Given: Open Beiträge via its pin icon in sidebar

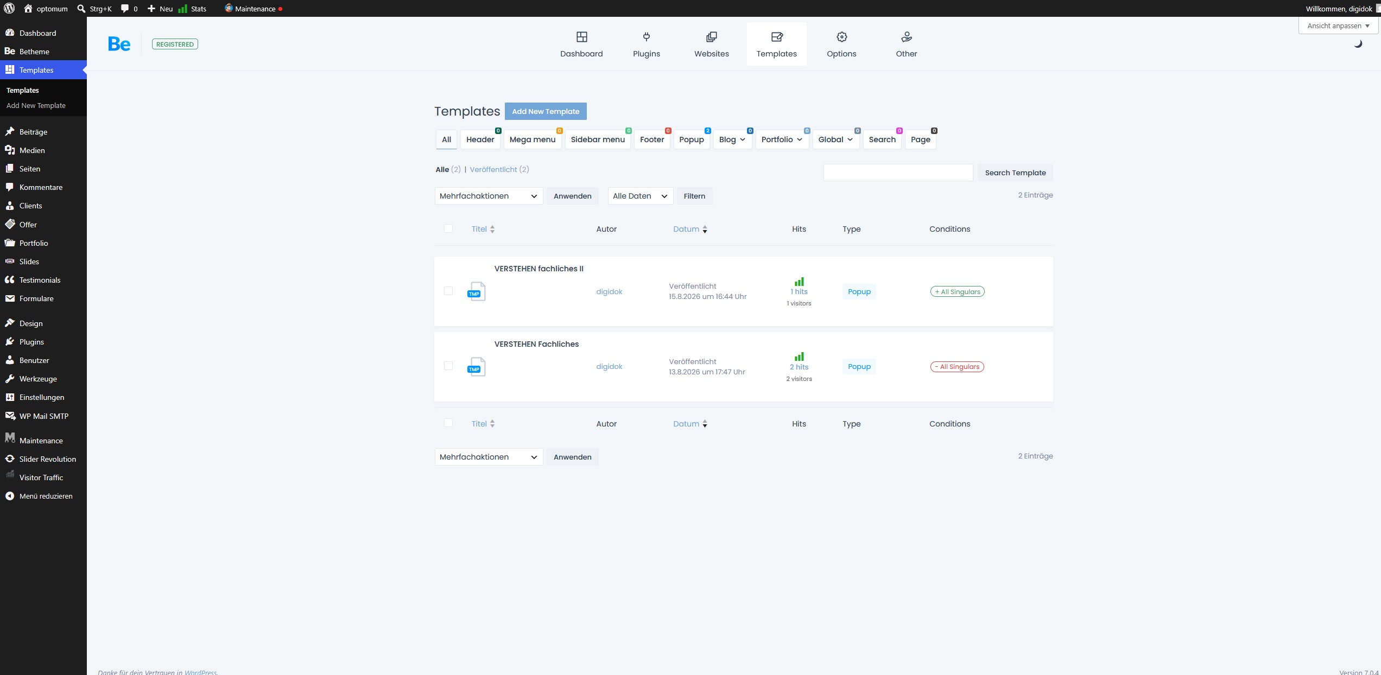Looking at the screenshot, I should click(x=10, y=131).
